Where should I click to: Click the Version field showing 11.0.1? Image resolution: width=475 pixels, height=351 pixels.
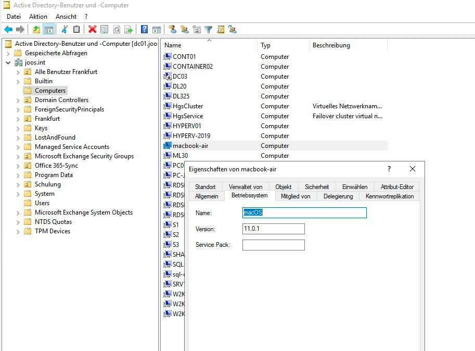274,229
